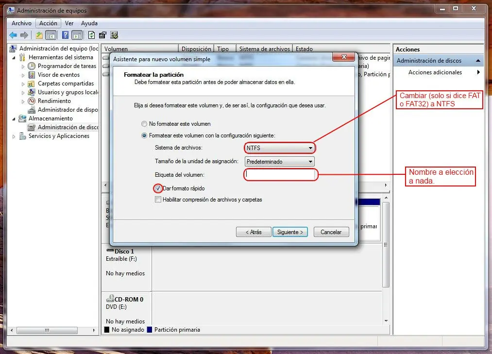
Task: Sort by the Tipo column header
Action: [225, 49]
